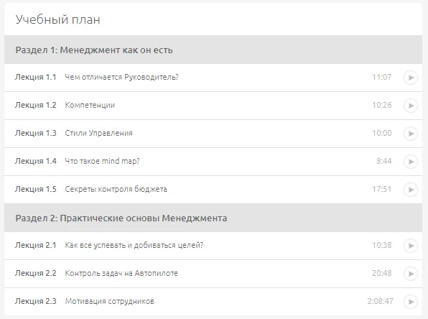The height and width of the screenshot is (319, 428).
Task: Play Секреты контроля бюджета lecture
Action: [411, 190]
